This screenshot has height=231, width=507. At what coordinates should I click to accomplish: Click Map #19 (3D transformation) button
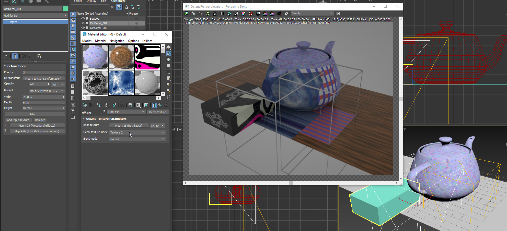[43, 79]
